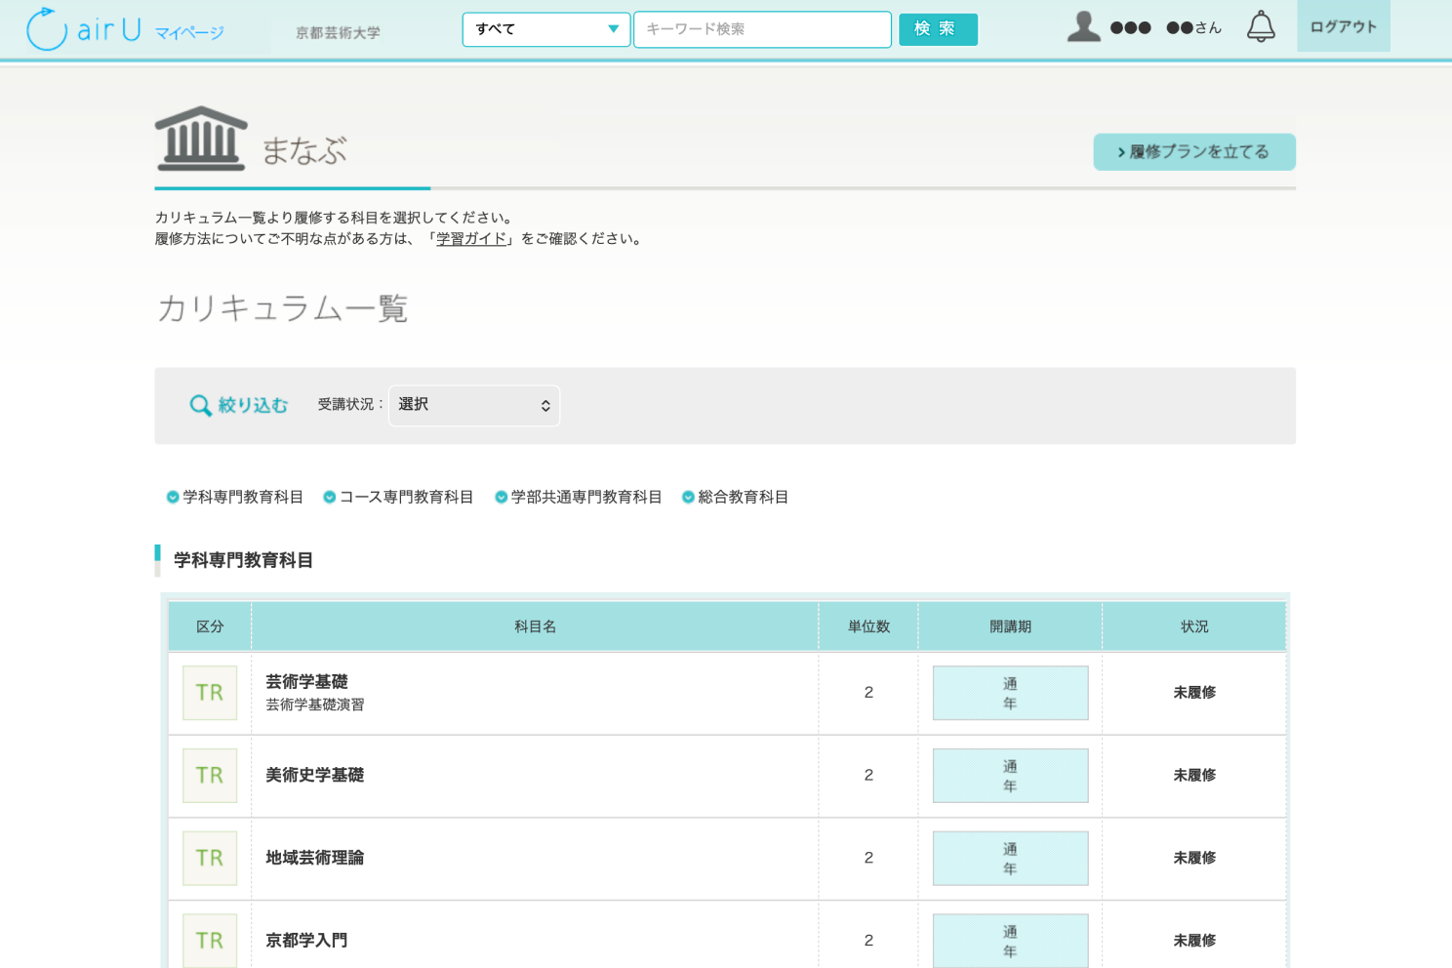Image resolution: width=1452 pixels, height=968 pixels.
Task: Click 通年 box in 京都学入門 row
Action: click(x=1010, y=941)
